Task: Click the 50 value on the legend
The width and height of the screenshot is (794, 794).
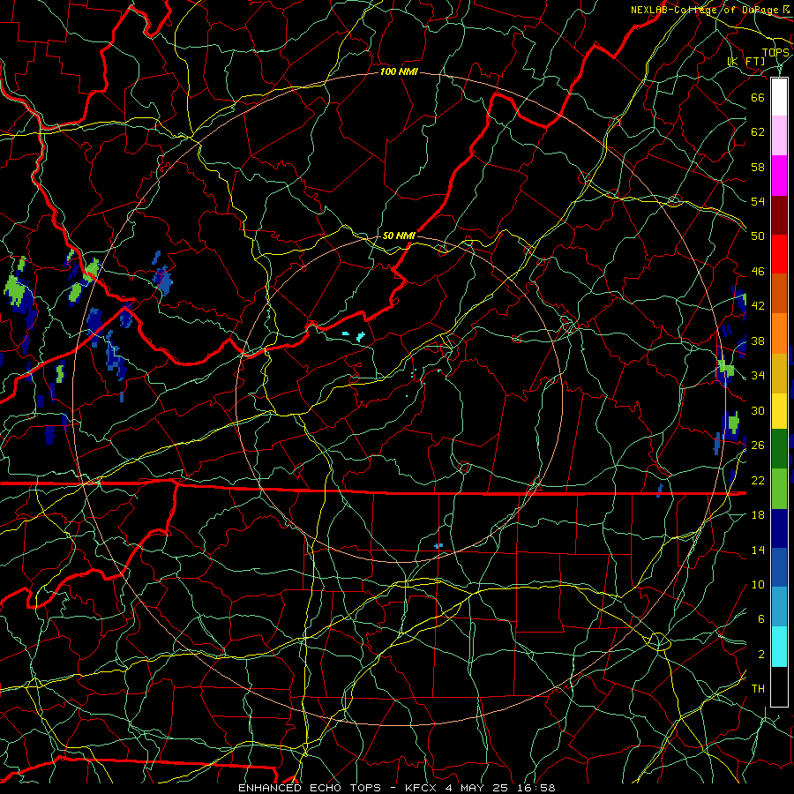Action: (x=758, y=236)
